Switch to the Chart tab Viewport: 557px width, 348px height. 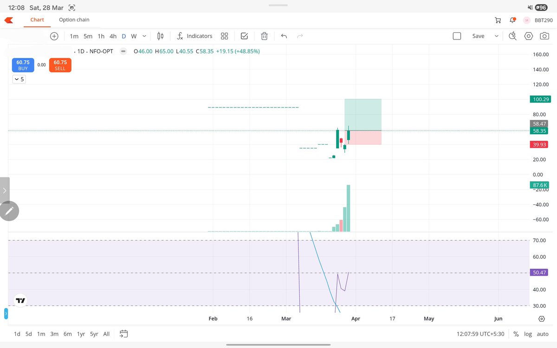(37, 20)
